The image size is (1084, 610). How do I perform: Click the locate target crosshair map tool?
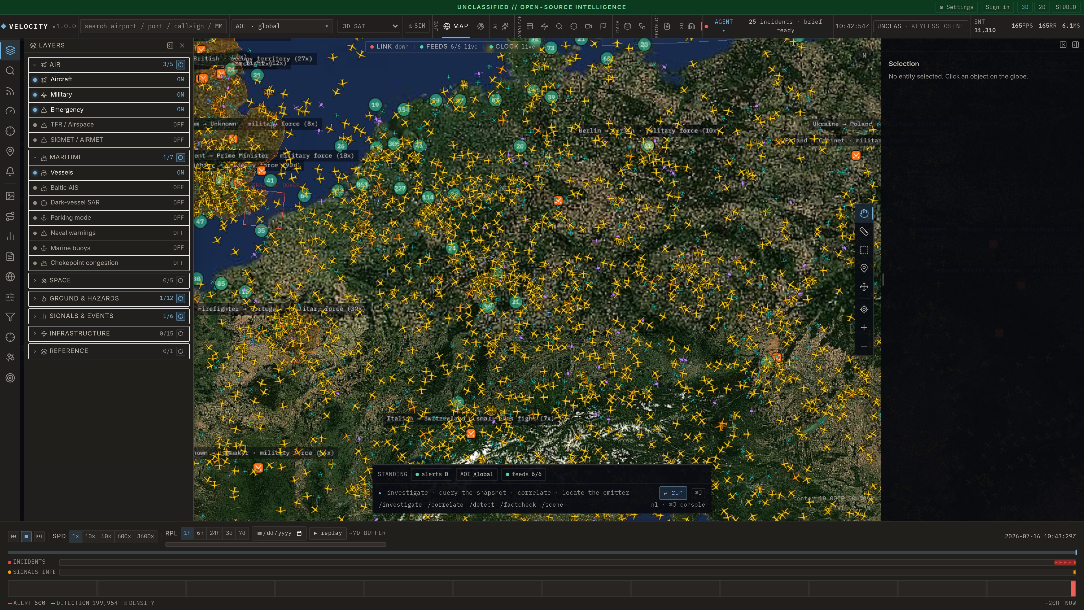coord(864,310)
